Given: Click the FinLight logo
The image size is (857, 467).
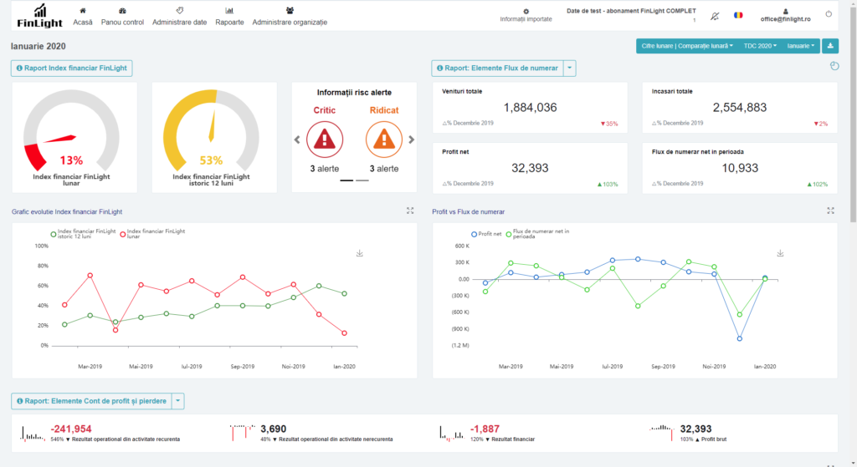Looking at the screenshot, I should [39, 16].
